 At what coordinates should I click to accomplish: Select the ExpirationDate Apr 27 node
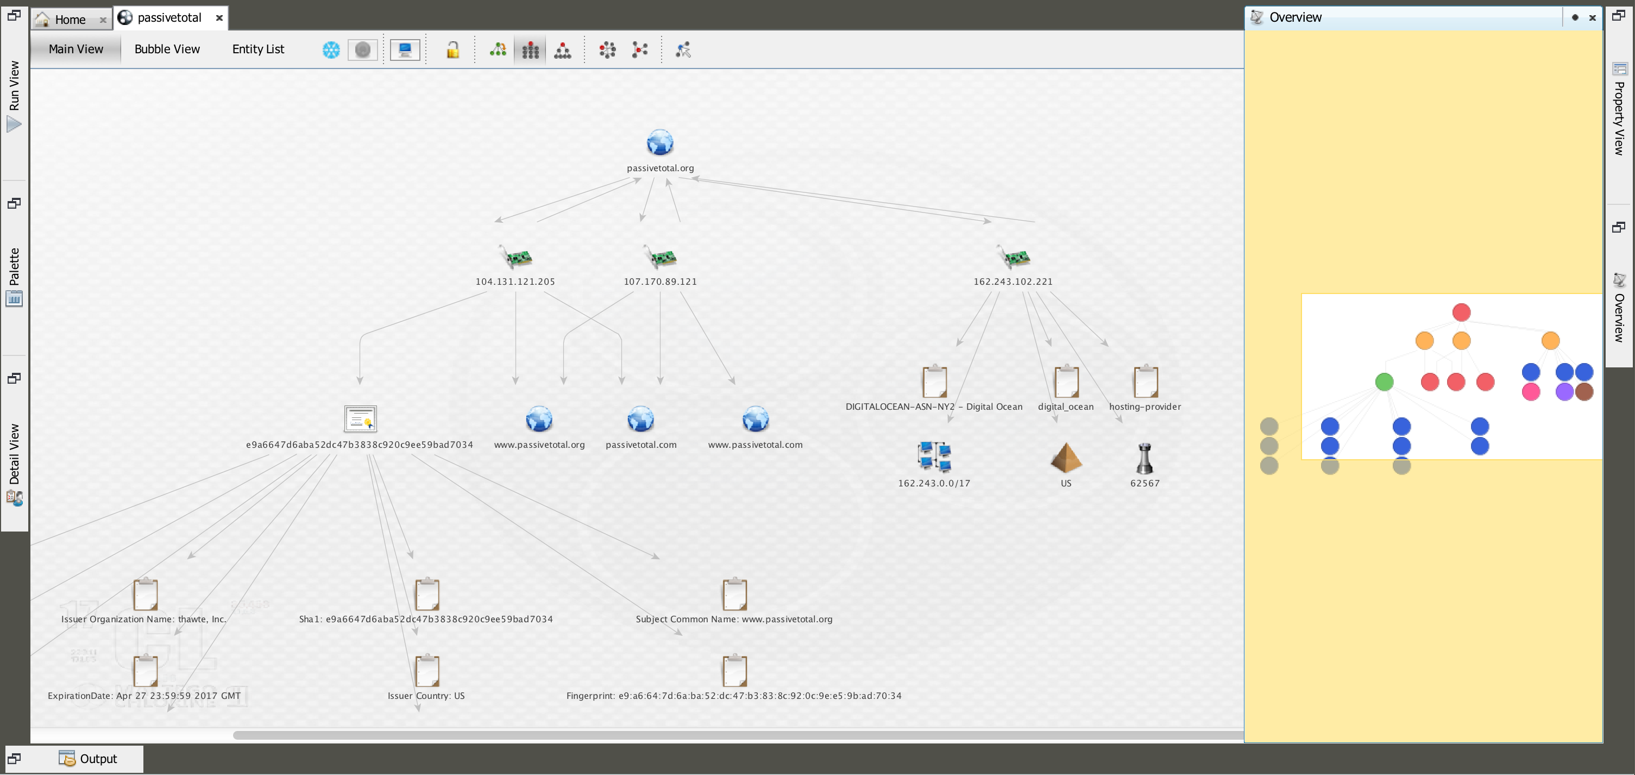click(144, 678)
